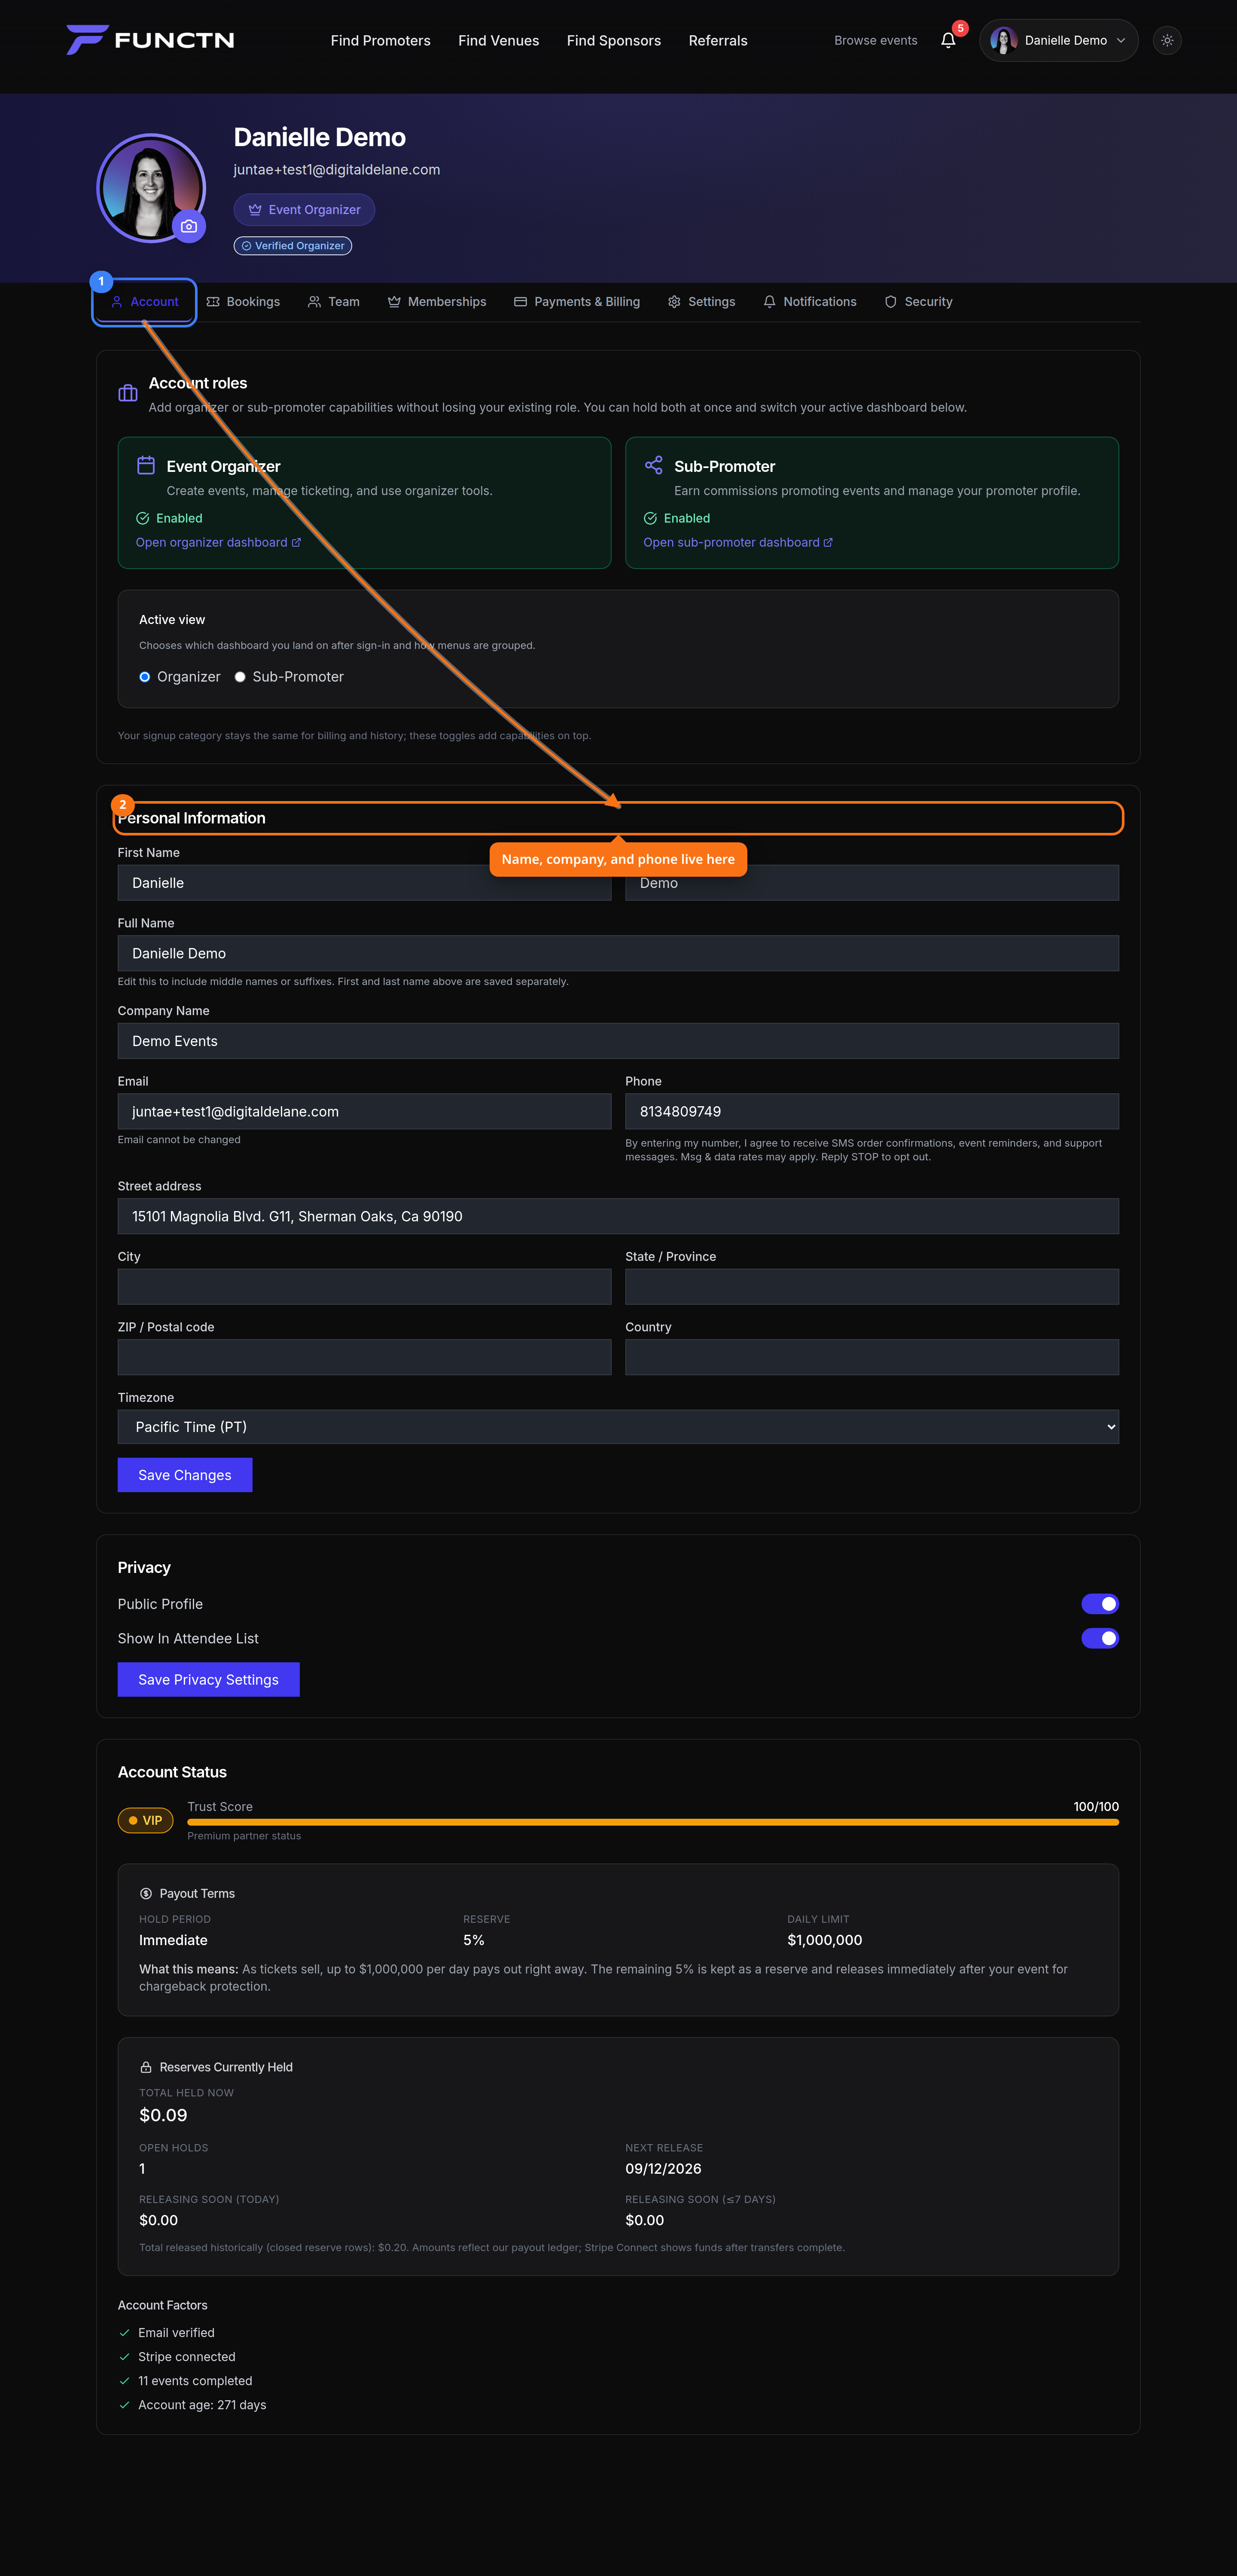Switch to the Bookings tab
The height and width of the screenshot is (2576, 1237).
243,302
